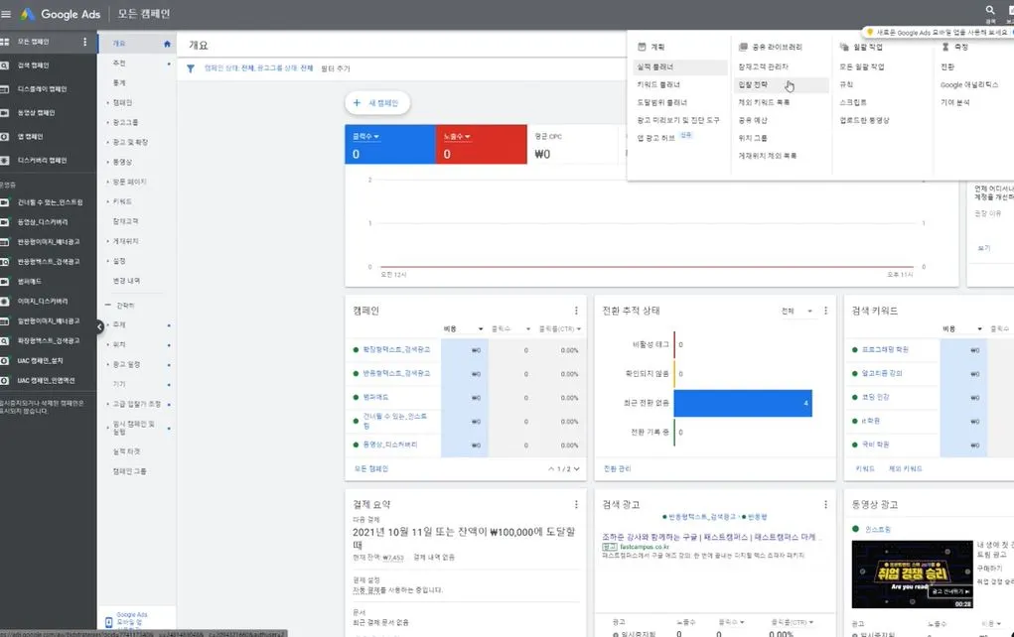
Task: Open the 프로그래밍 학원 keyword
Action: [x=885, y=349]
